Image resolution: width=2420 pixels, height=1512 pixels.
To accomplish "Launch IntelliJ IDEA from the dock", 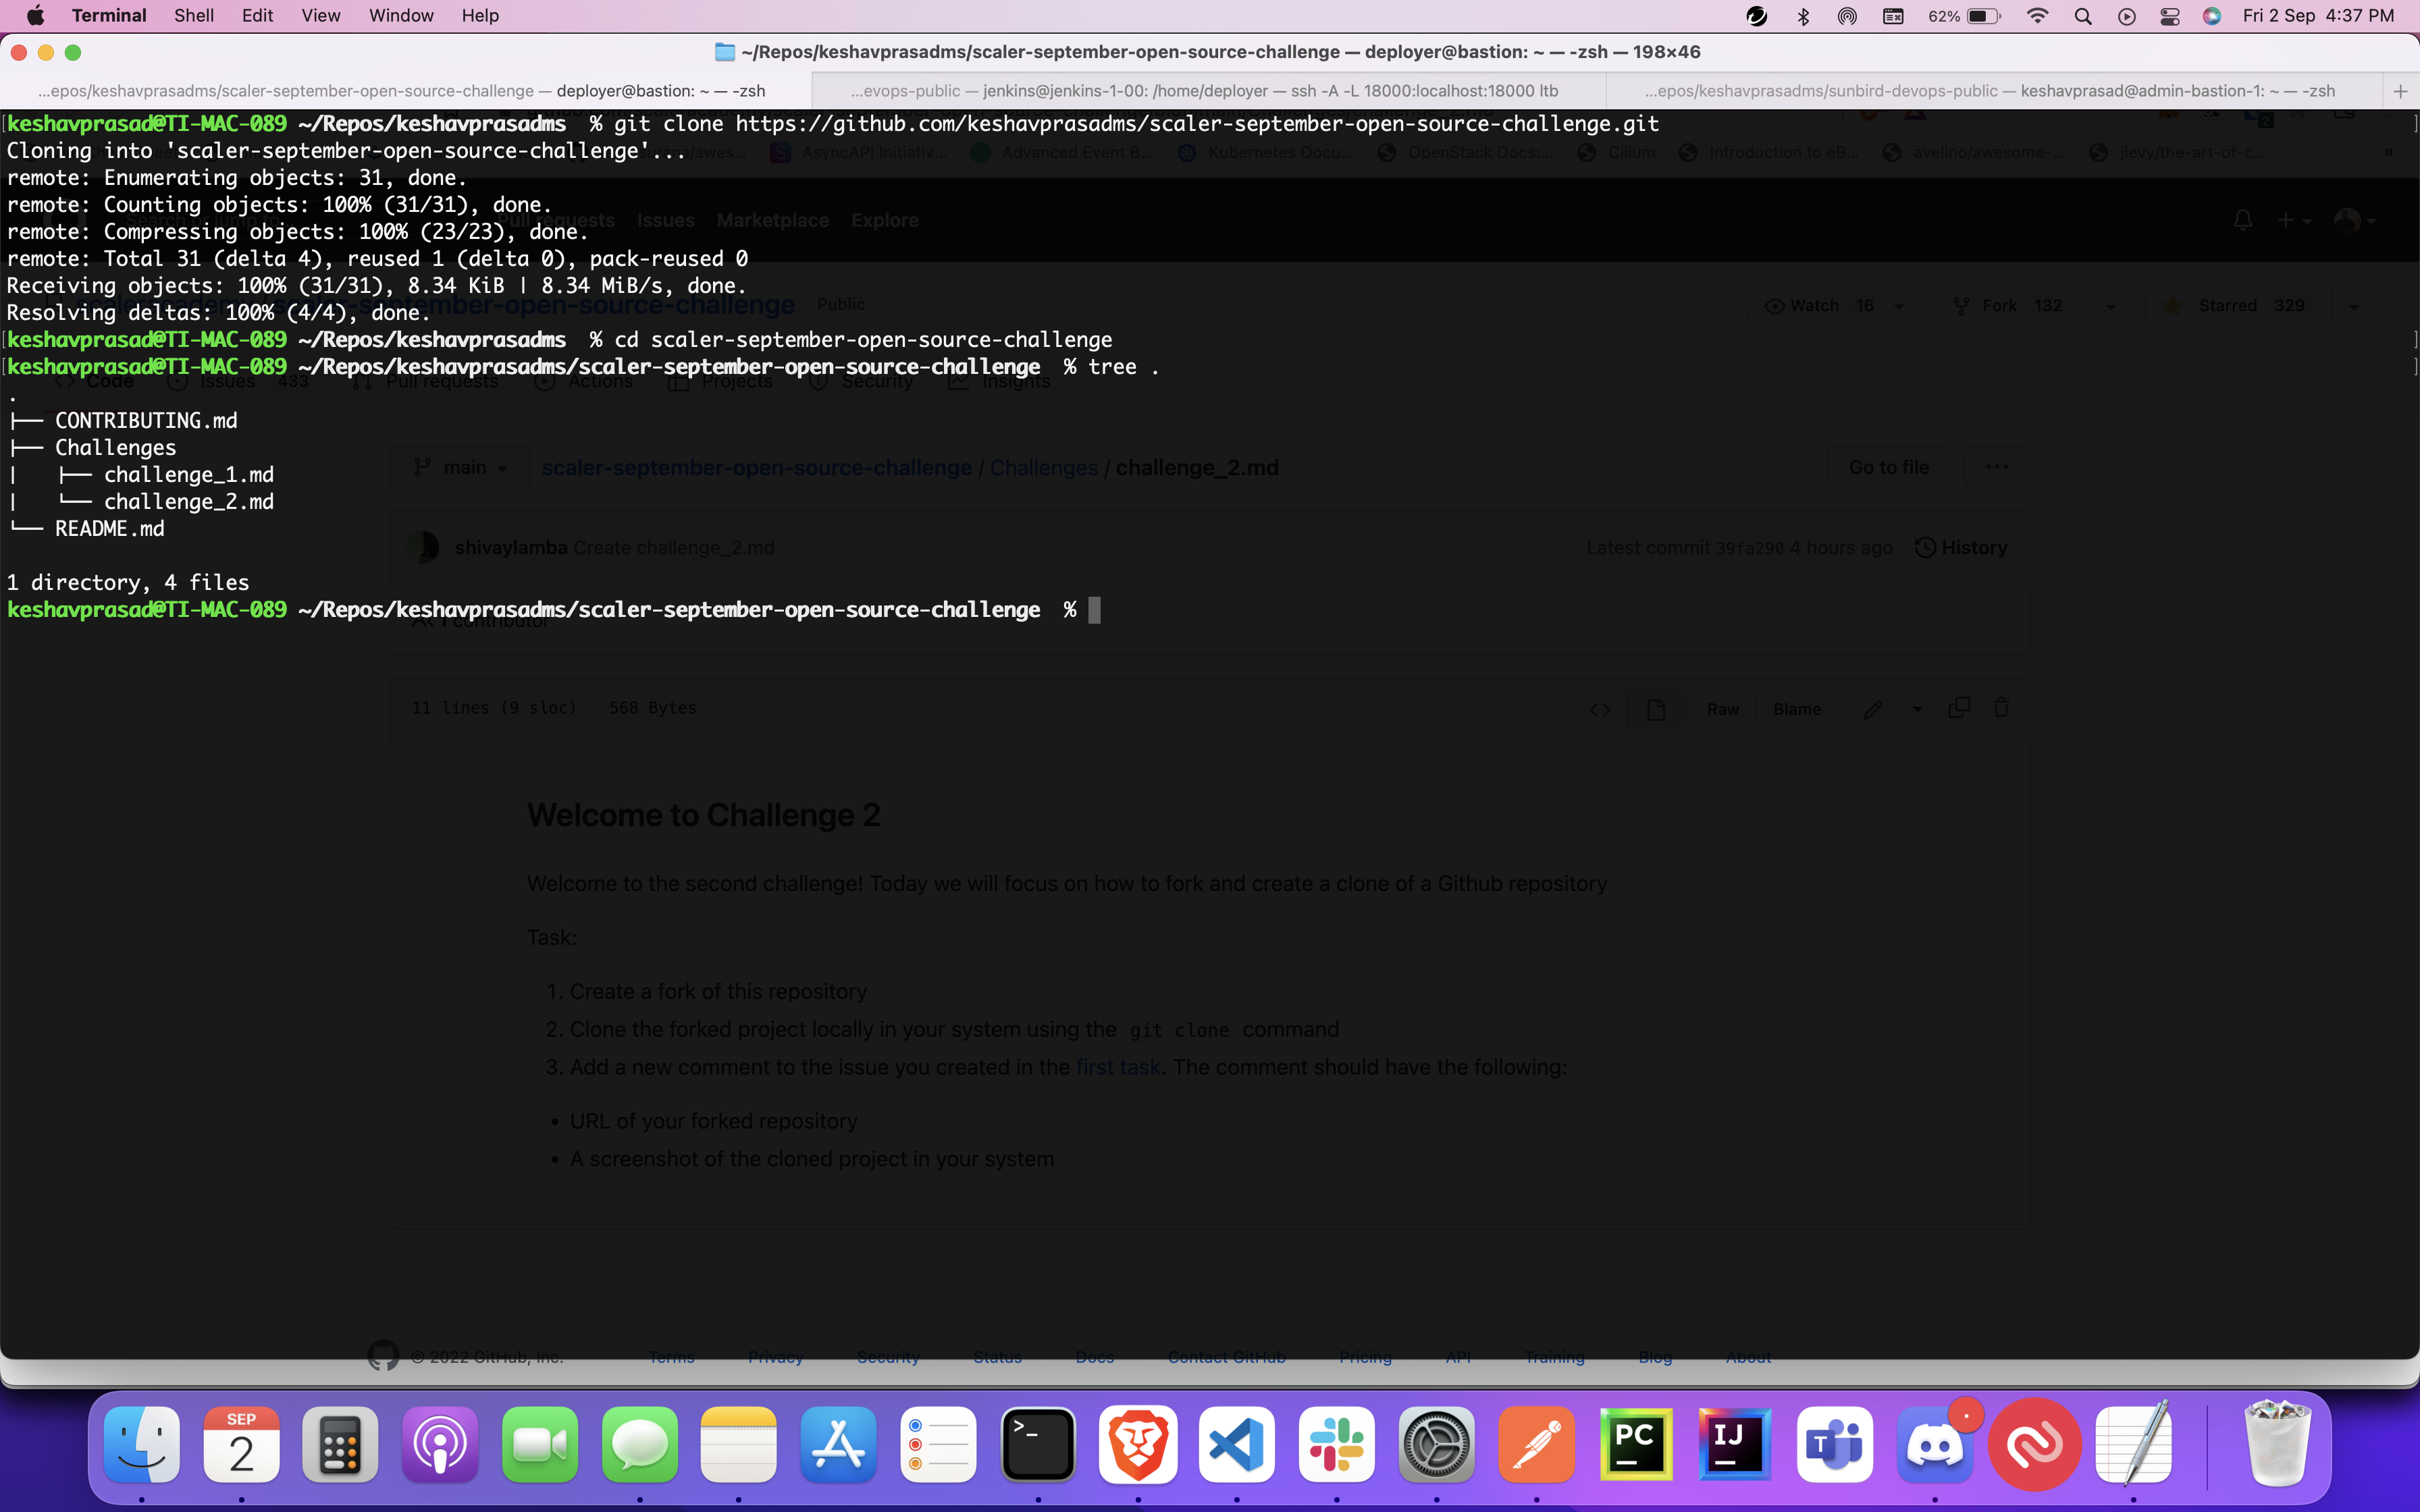I will point(1735,1445).
